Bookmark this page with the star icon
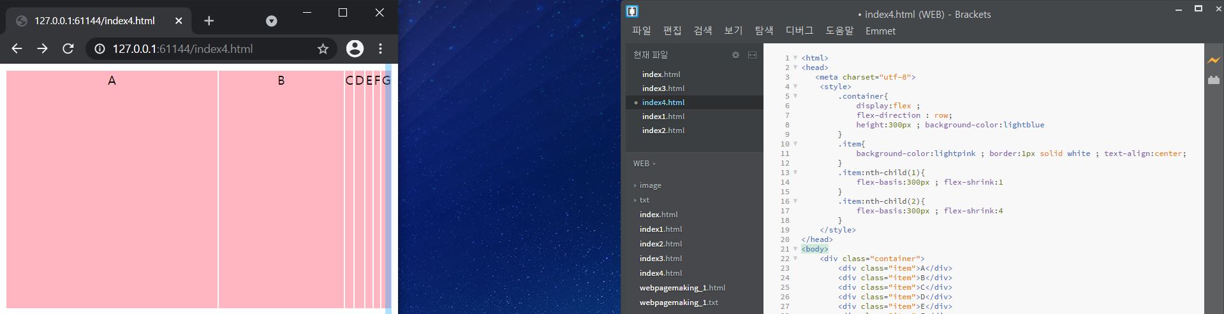1224x314 pixels. coord(323,49)
